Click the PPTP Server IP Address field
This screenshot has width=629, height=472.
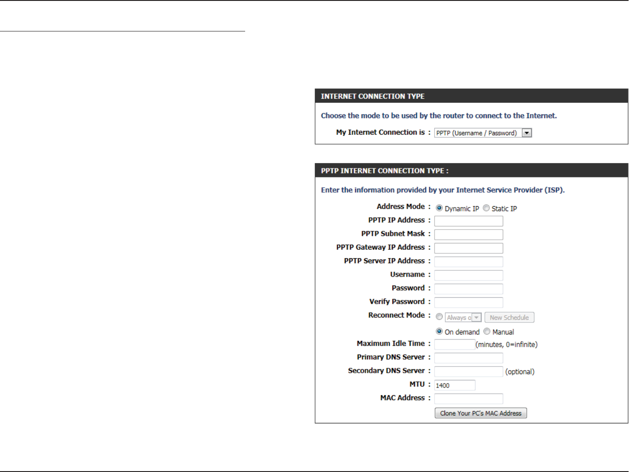click(468, 261)
